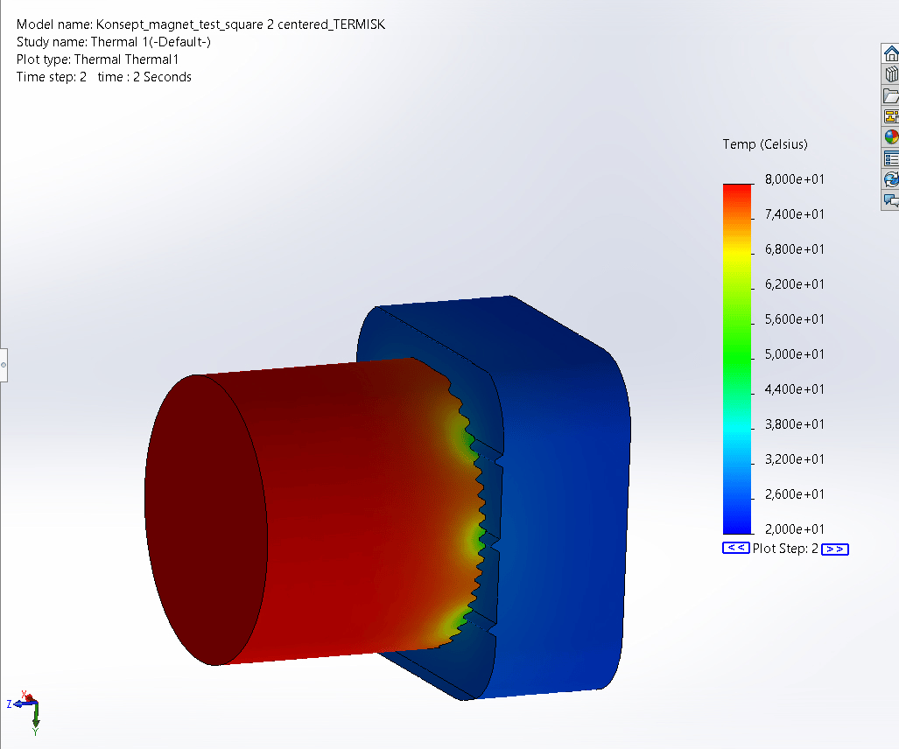Click the blue Z axis on triad

[x=14, y=703]
